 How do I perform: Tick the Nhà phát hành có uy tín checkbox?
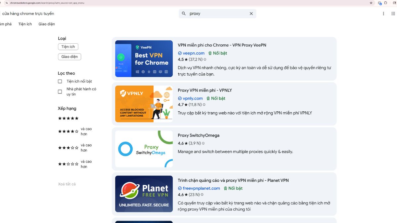click(x=60, y=92)
